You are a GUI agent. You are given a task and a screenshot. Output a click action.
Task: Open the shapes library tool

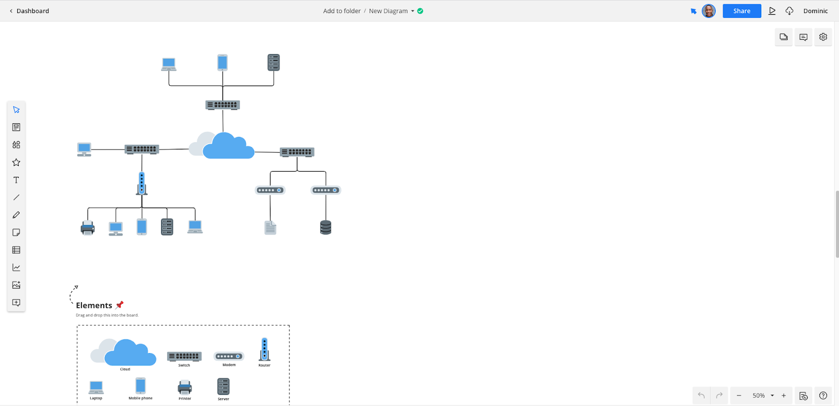(16, 145)
